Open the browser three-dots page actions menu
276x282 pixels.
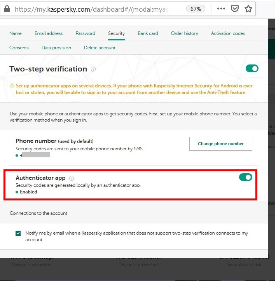click(221, 9)
